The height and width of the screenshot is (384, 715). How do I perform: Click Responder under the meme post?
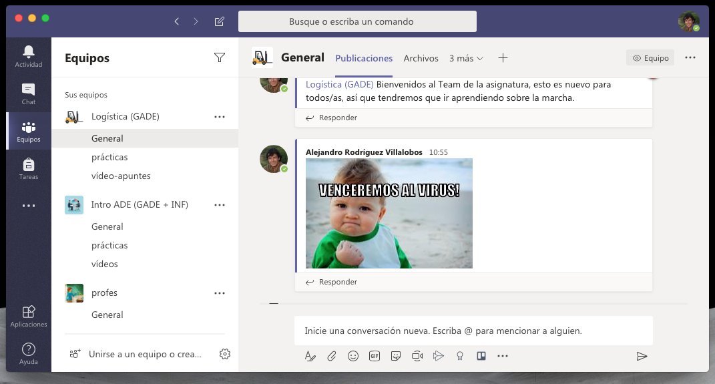click(332, 282)
